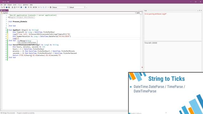This screenshot has height=114, width=203.
Task: Navigate forward with the circular arrow icon
Action: click(x=26, y=7)
